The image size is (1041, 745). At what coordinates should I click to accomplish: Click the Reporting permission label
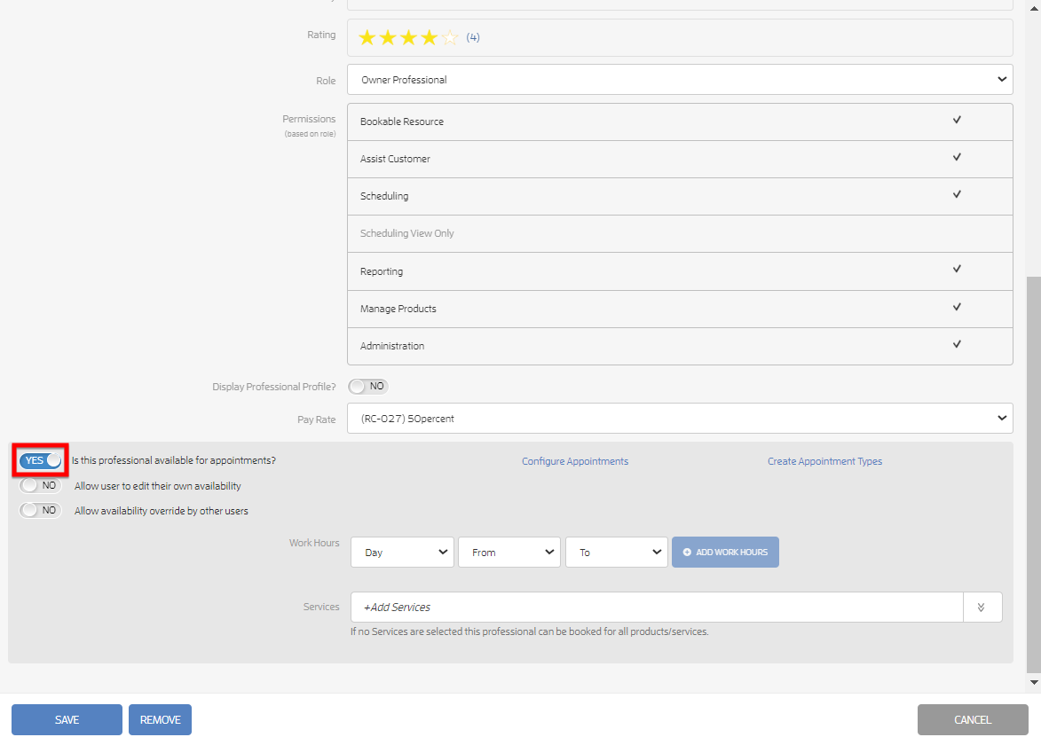(382, 271)
